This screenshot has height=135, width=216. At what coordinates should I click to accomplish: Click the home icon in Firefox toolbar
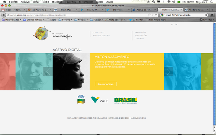[x=212, y=15]
